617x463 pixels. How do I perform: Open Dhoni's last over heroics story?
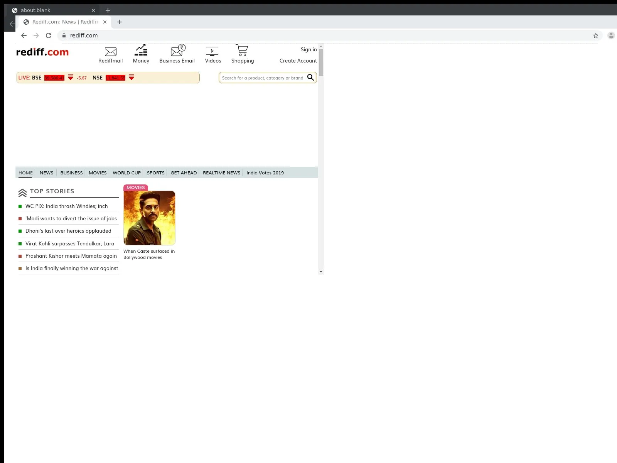[68, 231]
